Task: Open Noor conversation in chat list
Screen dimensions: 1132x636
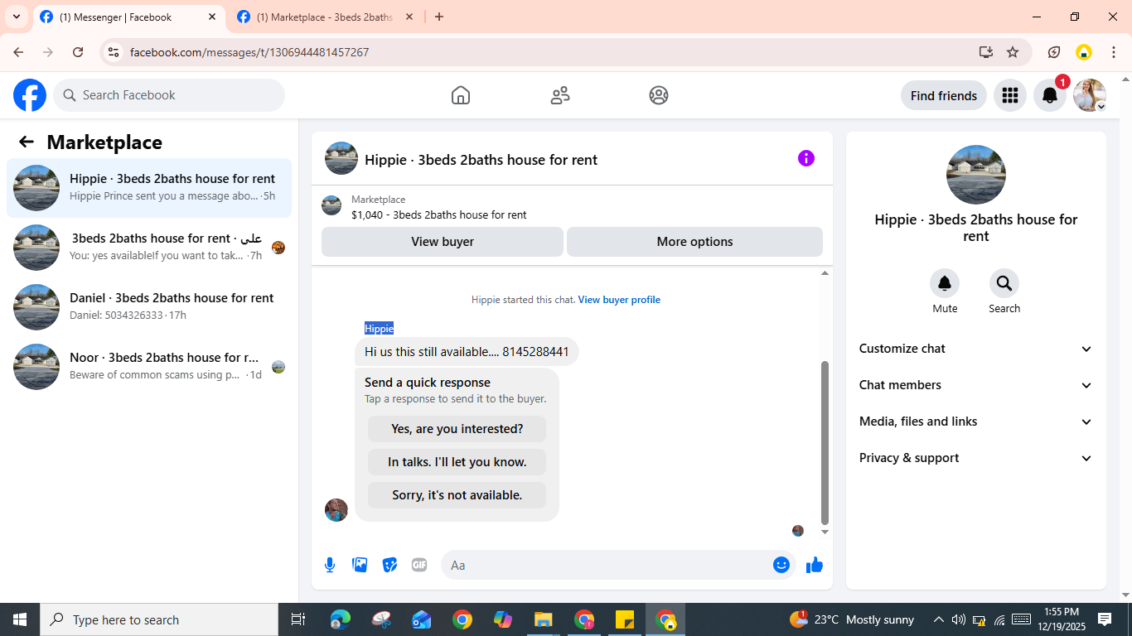Action: click(x=149, y=367)
